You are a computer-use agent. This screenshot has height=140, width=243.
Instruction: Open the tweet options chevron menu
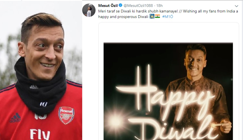[236, 6]
